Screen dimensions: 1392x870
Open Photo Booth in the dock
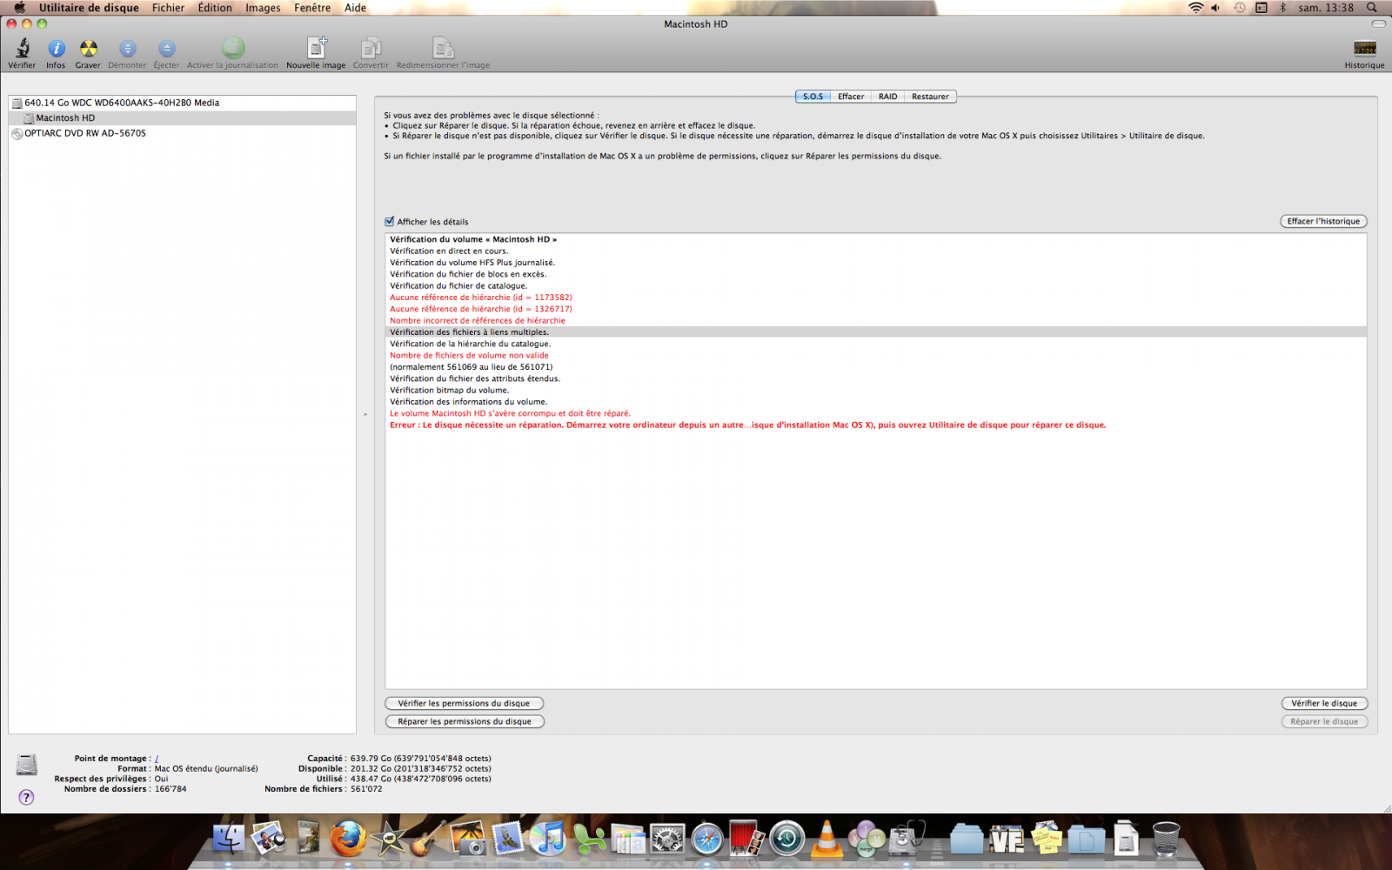click(x=746, y=840)
